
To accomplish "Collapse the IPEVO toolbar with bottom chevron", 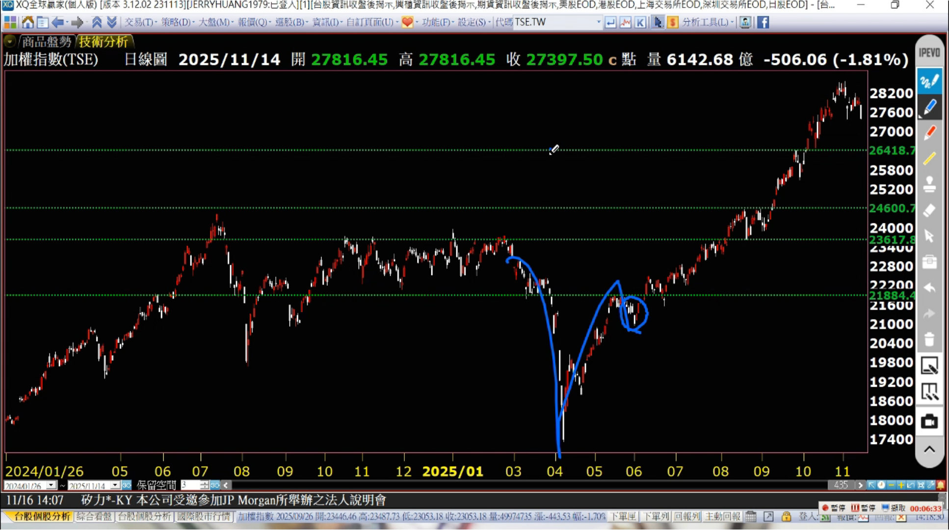I will [929, 450].
